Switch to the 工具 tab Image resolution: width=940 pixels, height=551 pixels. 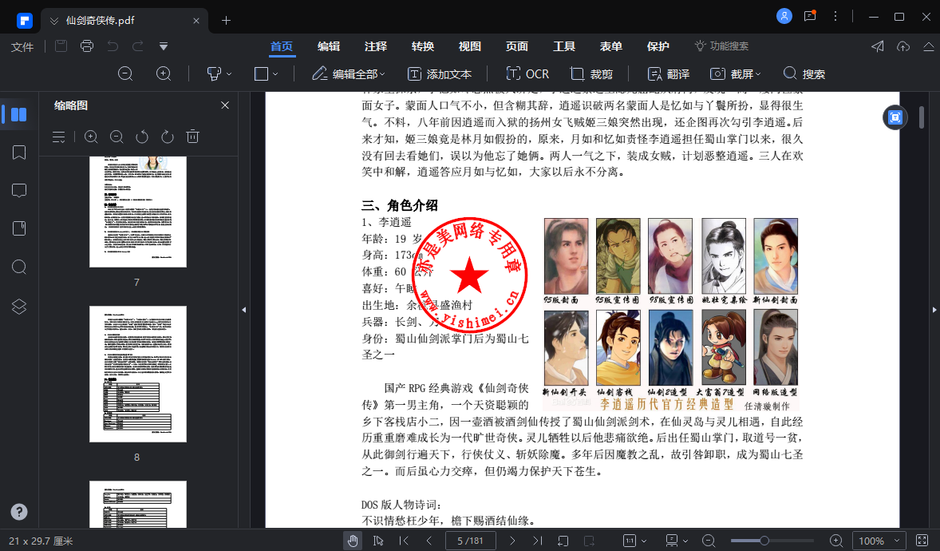tap(563, 46)
